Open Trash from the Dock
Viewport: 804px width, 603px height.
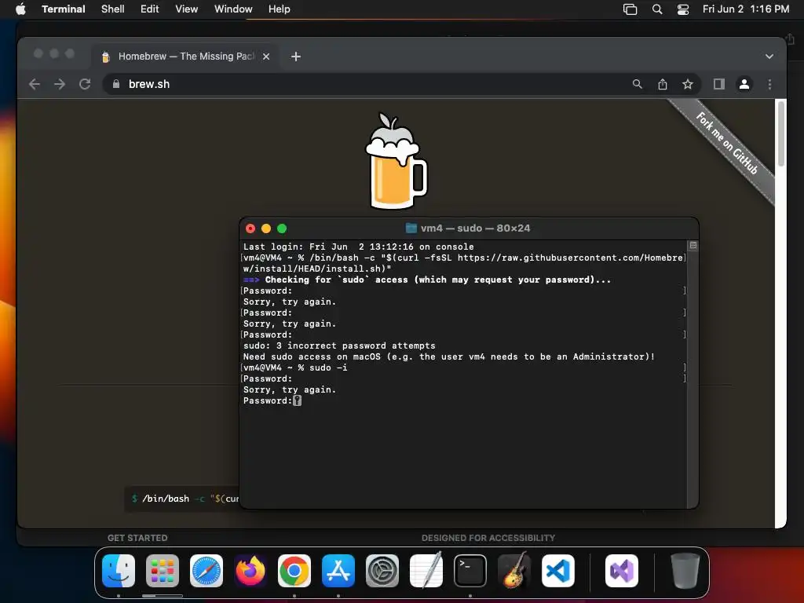pos(685,571)
